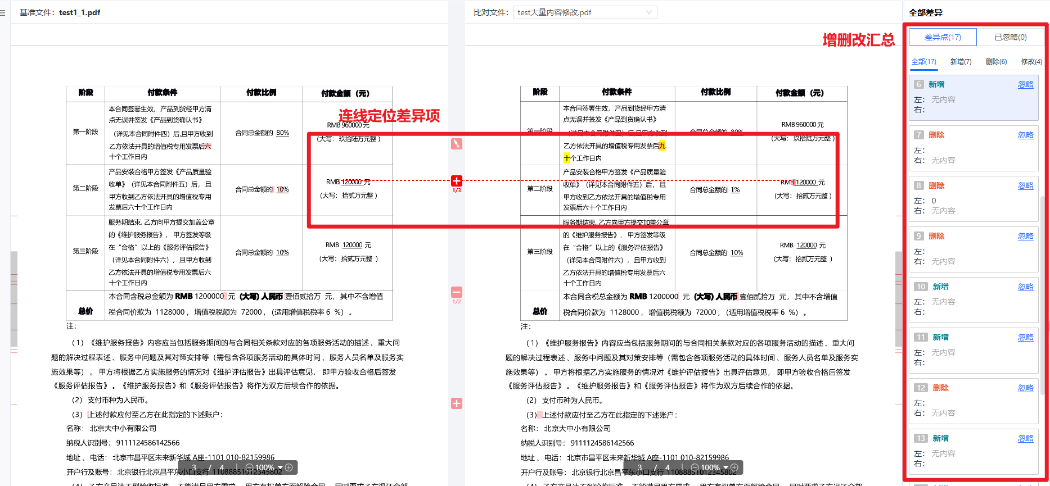Screen dimensions: 1050x486
Task: Zoom out the comparison document view
Action: click(x=695, y=467)
